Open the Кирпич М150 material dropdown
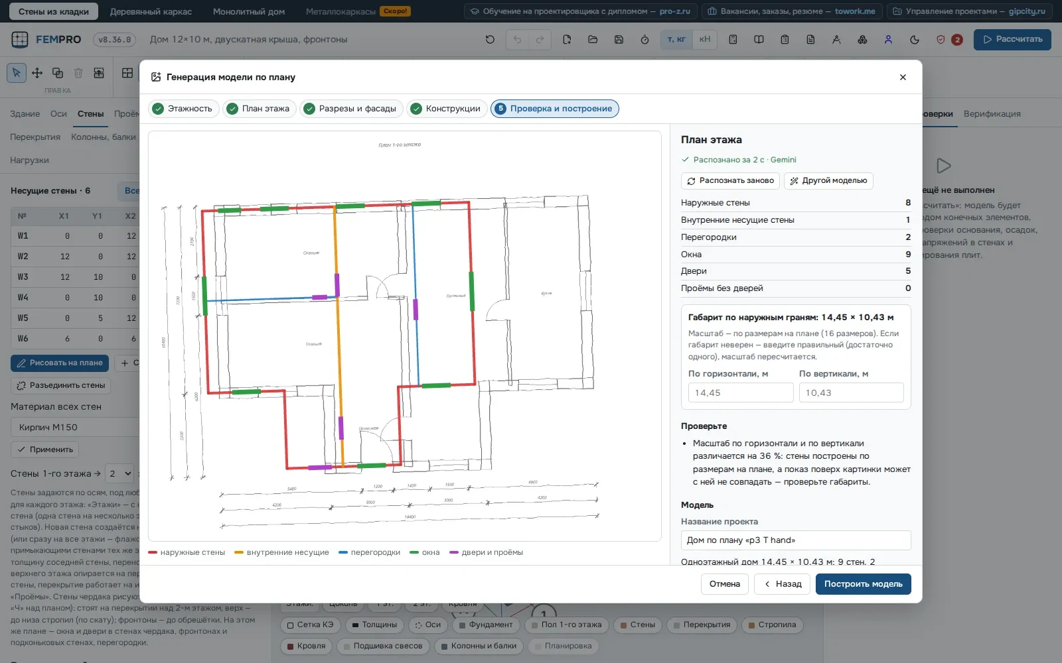 pyautogui.click(x=74, y=427)
